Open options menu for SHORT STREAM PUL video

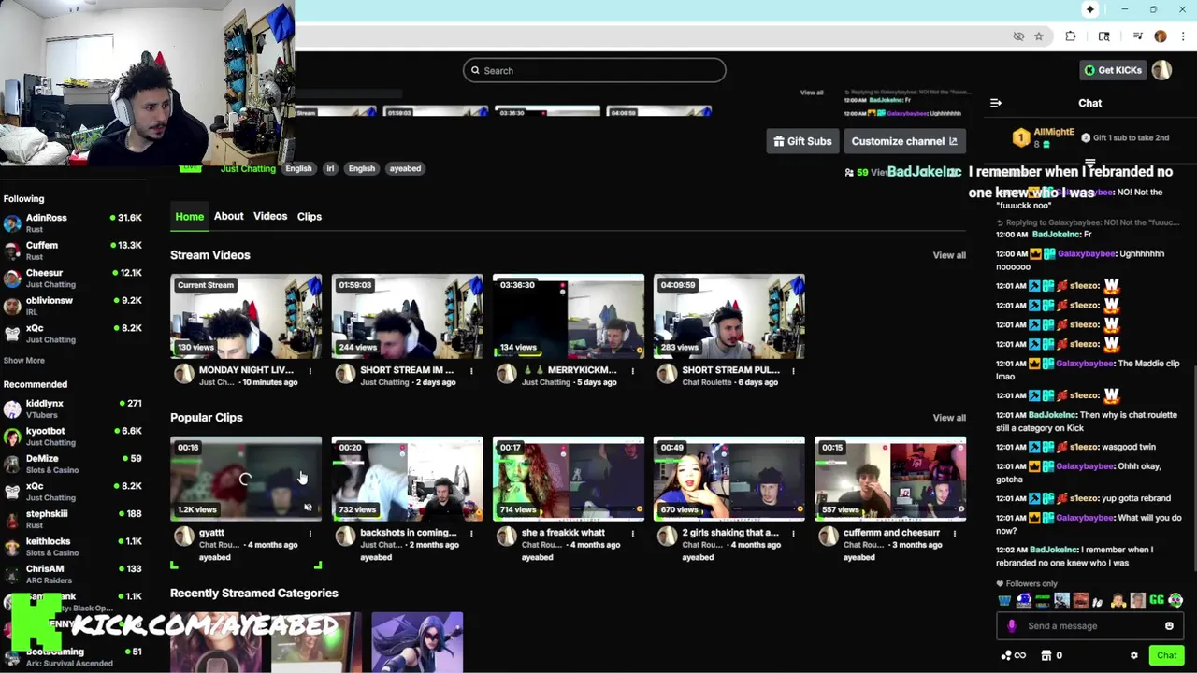(793, 371)
